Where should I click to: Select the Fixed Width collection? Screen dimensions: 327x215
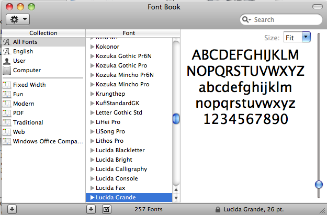(x=43, y=85)
